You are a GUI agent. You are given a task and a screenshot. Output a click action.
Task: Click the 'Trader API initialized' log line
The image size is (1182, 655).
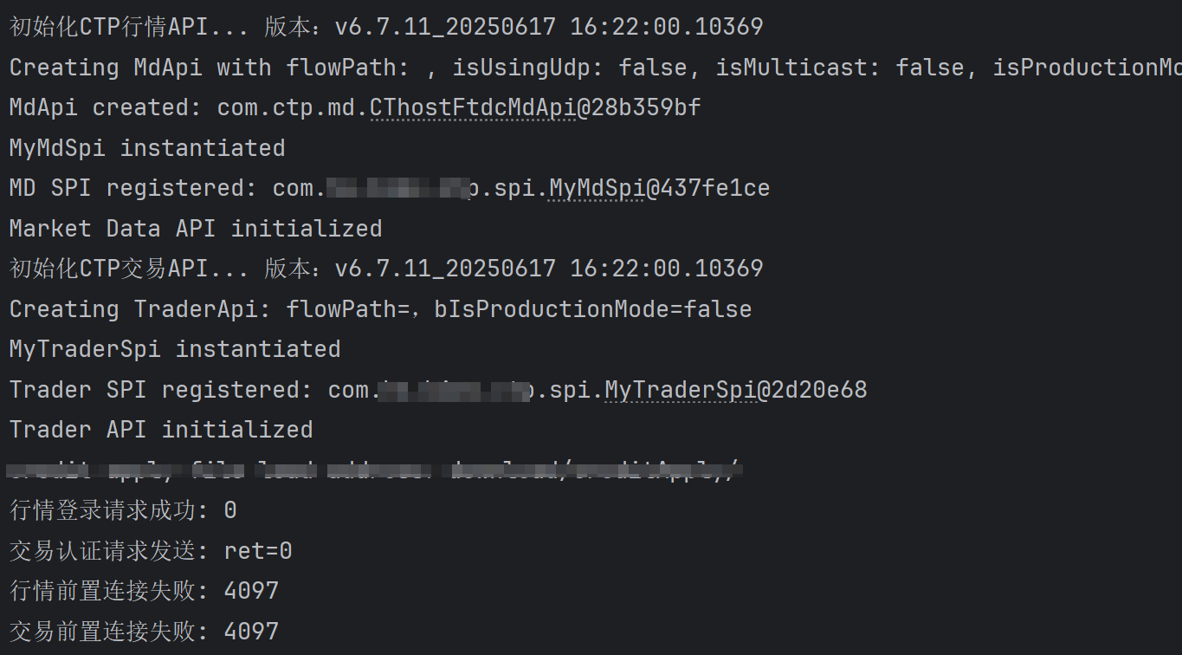(161, 430)
